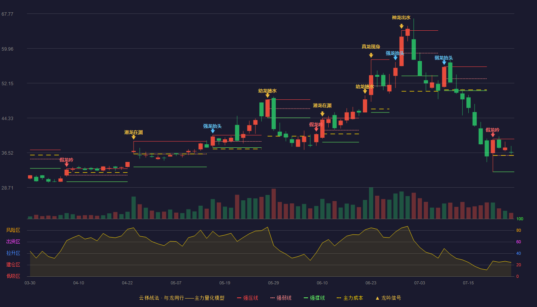
Task: Click the 潜龙在渊 arrow above 06-10
Action: pyautogui.click(x=322, y=114)
